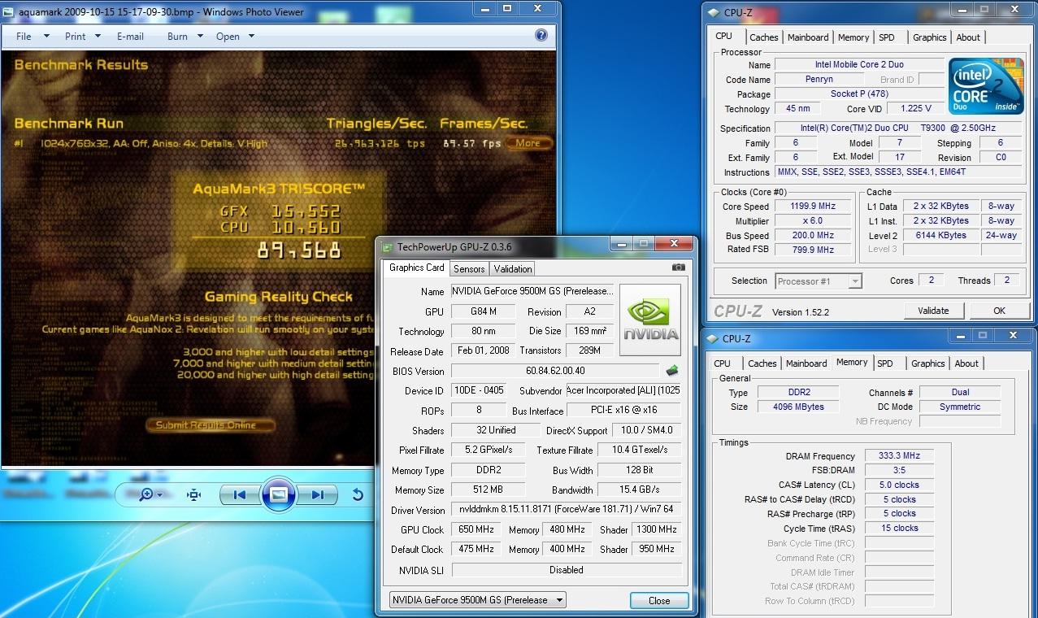
Task: Select Graphics Card tab in GPU-Z
Action: (x=416, y=268)
